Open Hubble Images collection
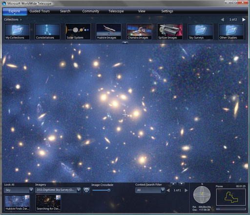Viewport: 250px width, 215px height. [x=108, y=31]
